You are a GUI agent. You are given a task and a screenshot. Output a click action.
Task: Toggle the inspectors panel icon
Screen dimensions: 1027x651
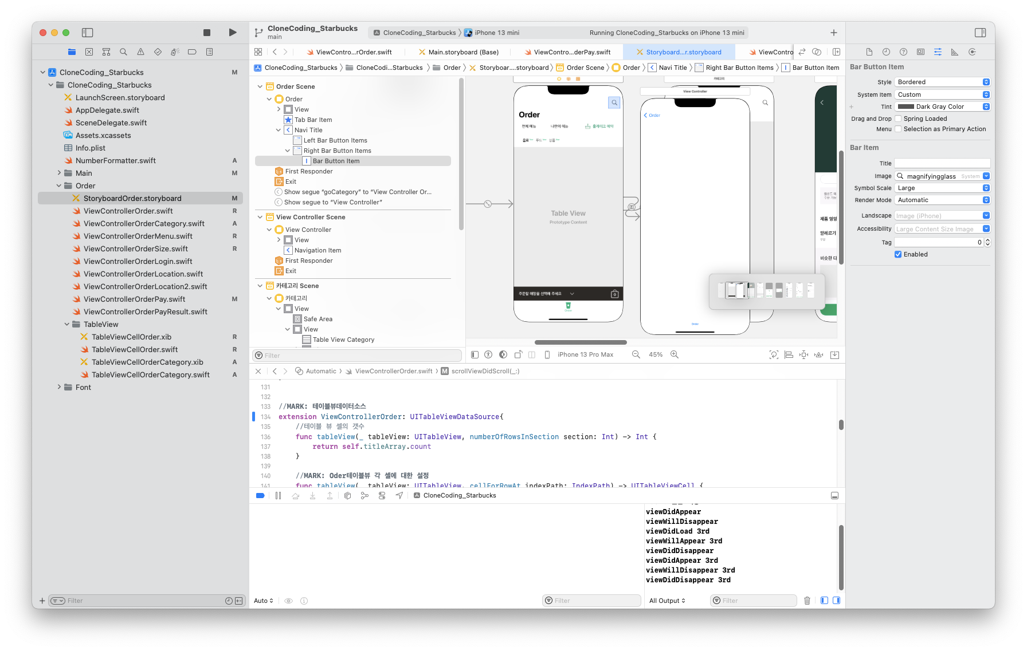(x=980, y=33)
